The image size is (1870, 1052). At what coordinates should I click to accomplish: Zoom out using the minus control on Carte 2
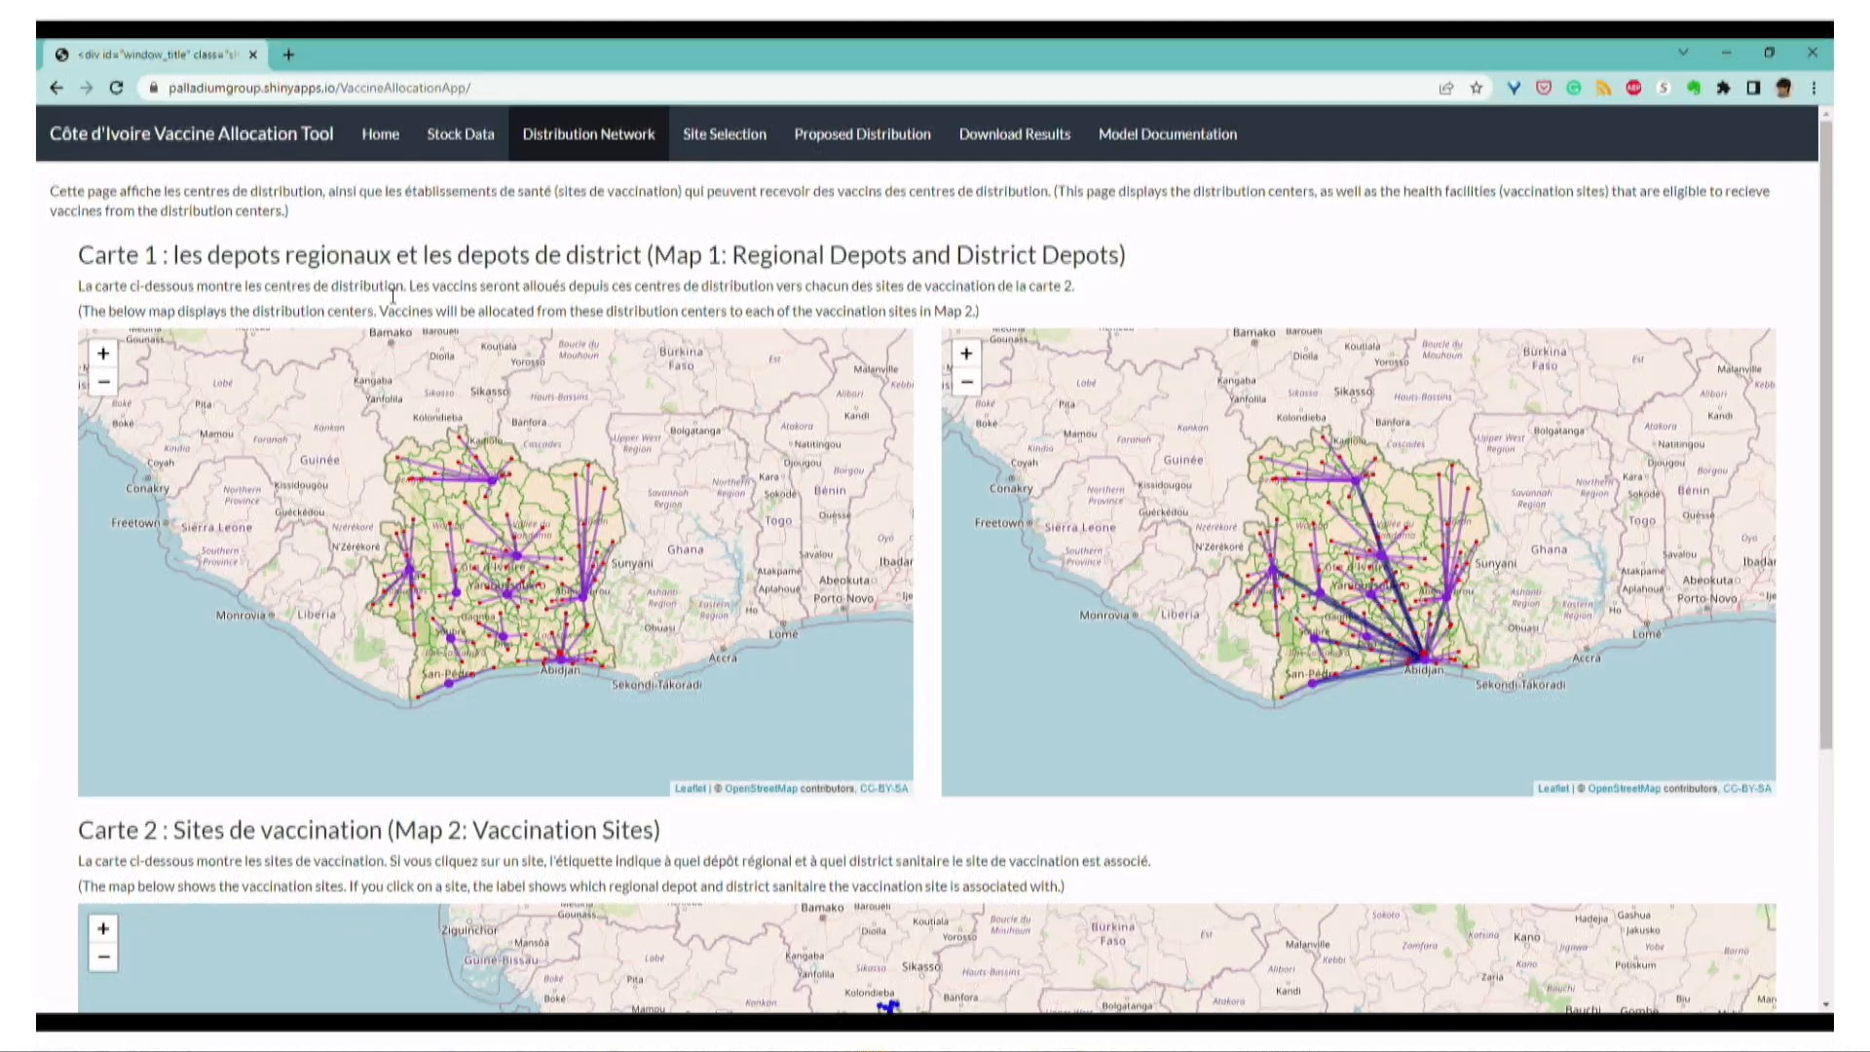coord(103,957)
